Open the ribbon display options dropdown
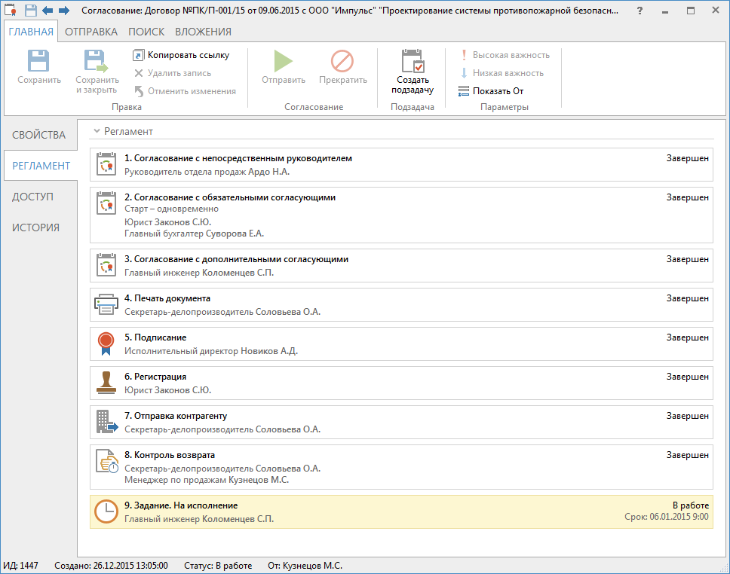The width and height of the screenshot is (730, 574). pos(664,11)
